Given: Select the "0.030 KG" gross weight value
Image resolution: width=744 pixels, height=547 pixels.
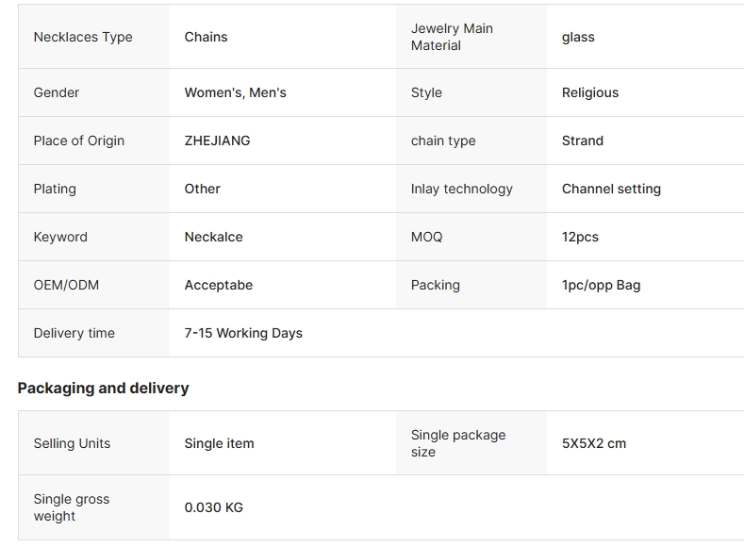Looking at the screenshot, I should pyautogui.click(x=213, y=507).
